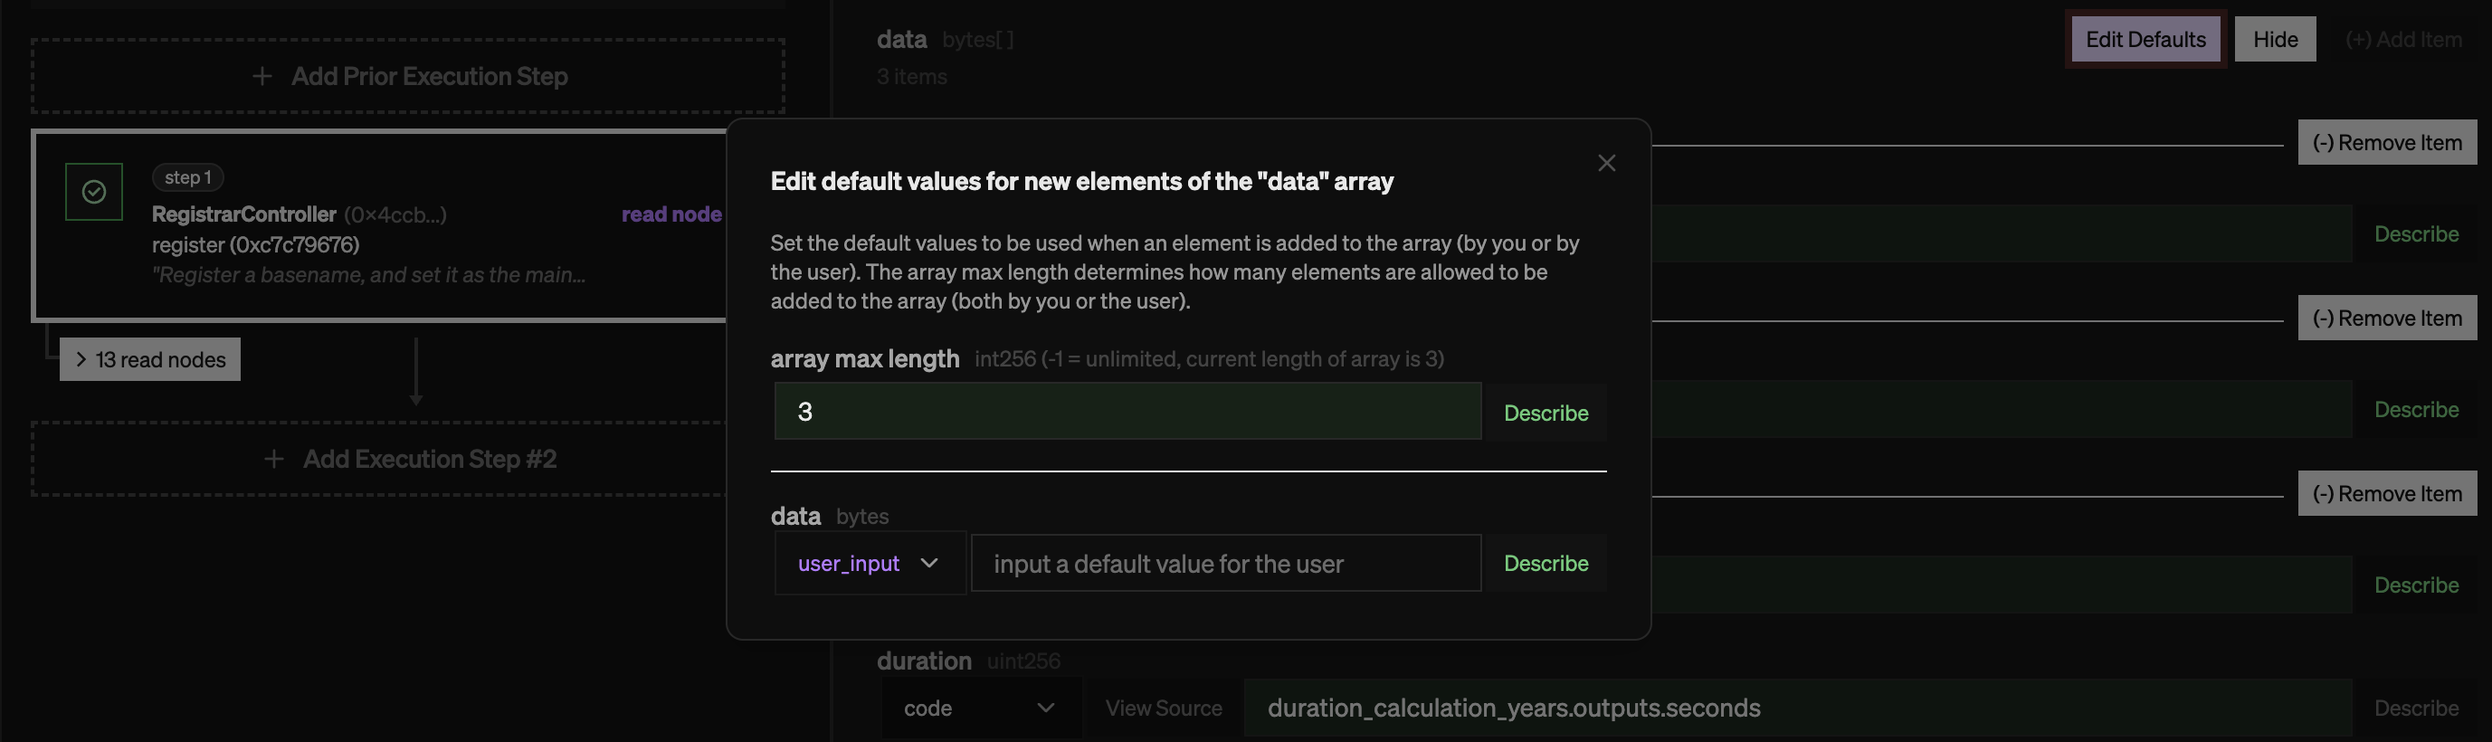Open the user_input type dropdown for data bytes
This screenshot has width=2492, height=742.
tap(868, 563)
